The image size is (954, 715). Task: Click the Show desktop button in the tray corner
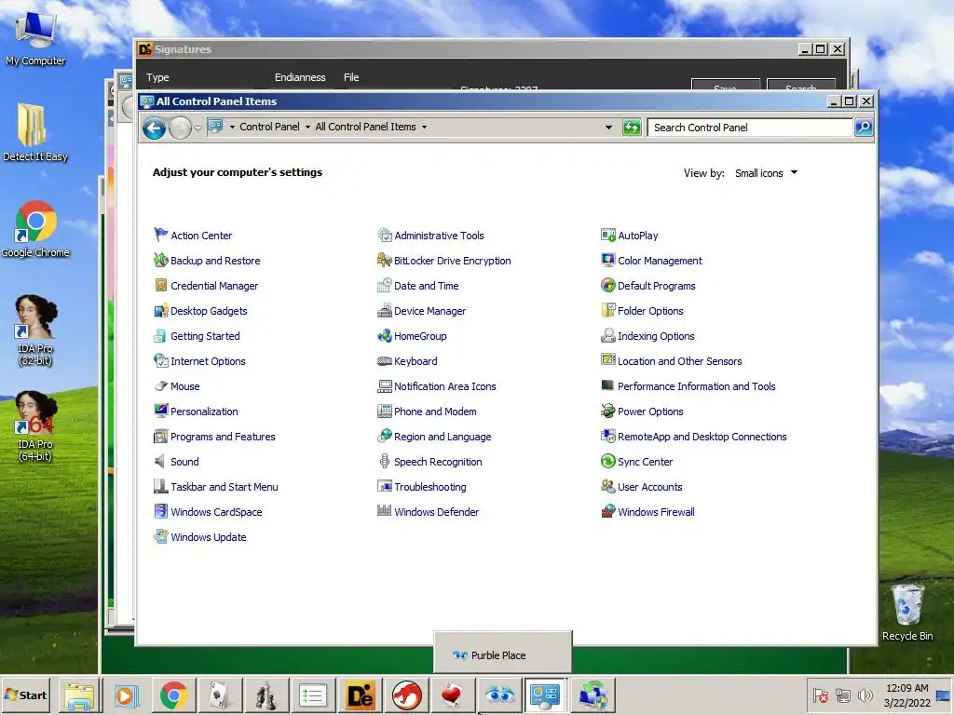pos(944,695)
